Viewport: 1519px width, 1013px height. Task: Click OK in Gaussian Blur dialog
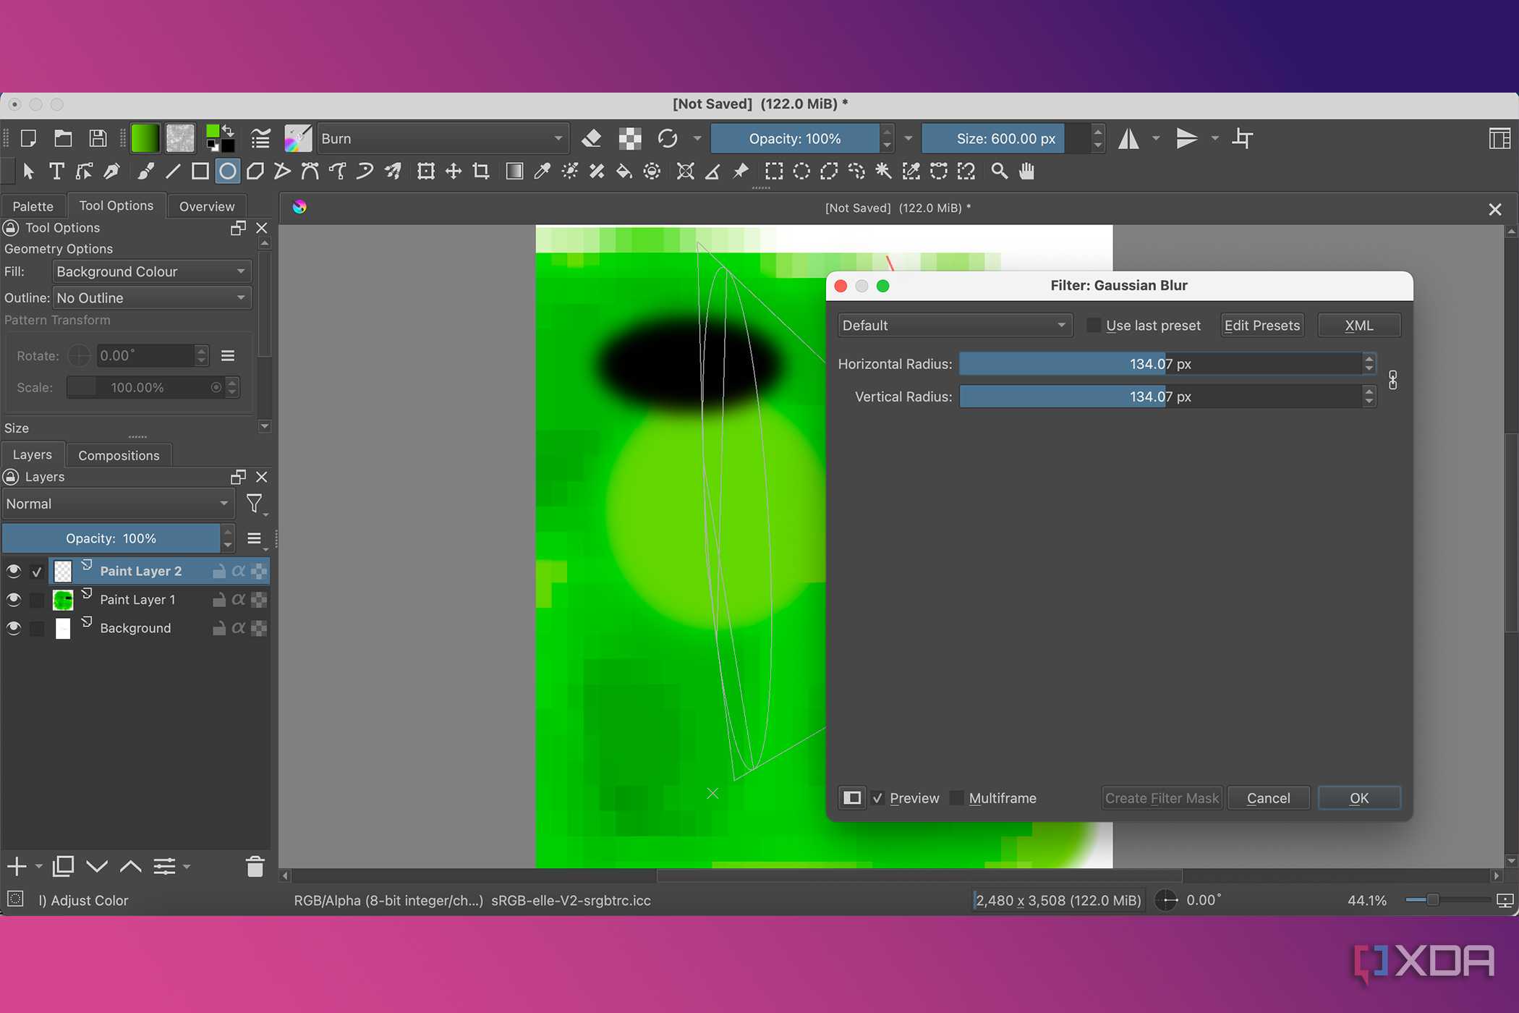(1359, 798)
